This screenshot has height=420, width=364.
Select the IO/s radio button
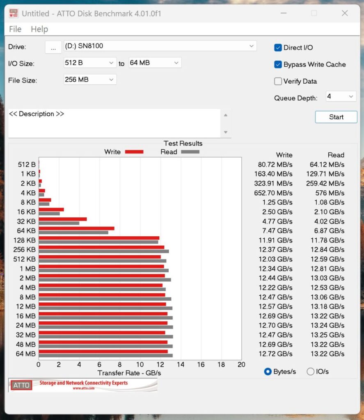coord(310,372)
